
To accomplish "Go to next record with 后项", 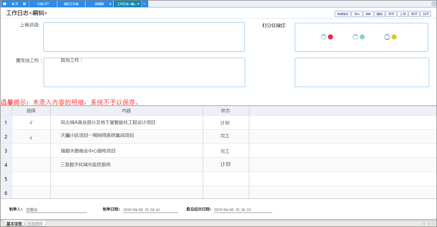I will click(426, 14).
